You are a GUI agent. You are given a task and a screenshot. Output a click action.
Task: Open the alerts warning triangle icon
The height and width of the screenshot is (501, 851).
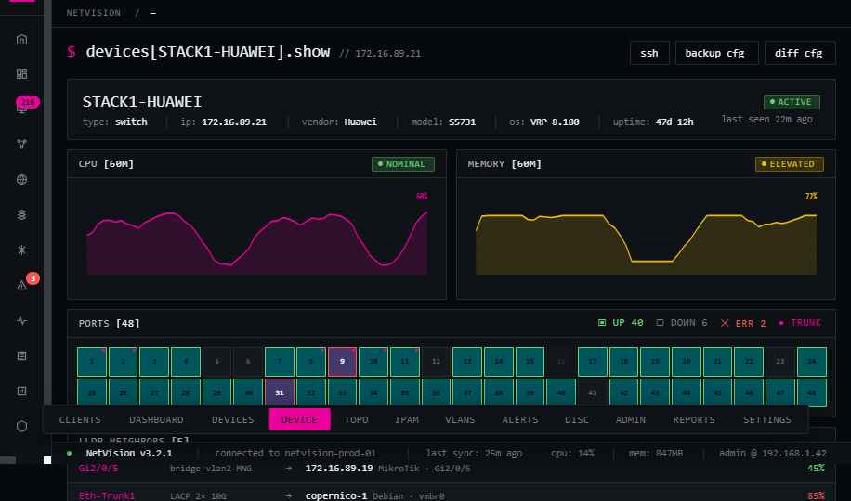21,285
